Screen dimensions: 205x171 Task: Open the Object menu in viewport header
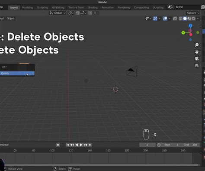pos(10,19)
